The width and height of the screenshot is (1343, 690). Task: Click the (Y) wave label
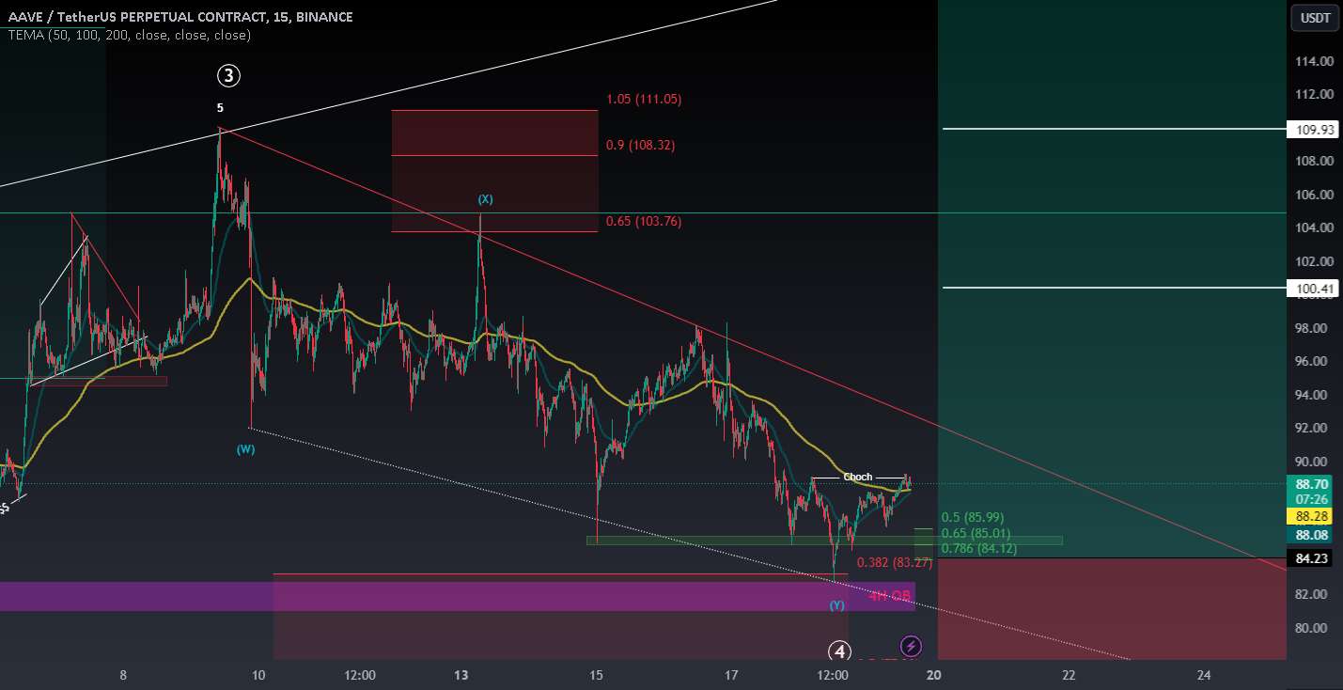836,605
